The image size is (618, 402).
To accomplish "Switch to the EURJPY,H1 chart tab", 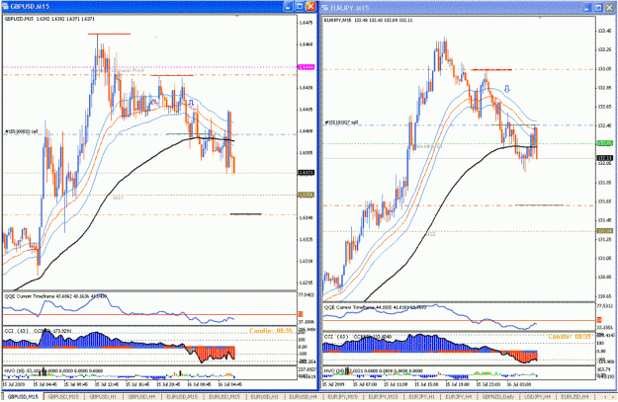I will coord(422,397).
